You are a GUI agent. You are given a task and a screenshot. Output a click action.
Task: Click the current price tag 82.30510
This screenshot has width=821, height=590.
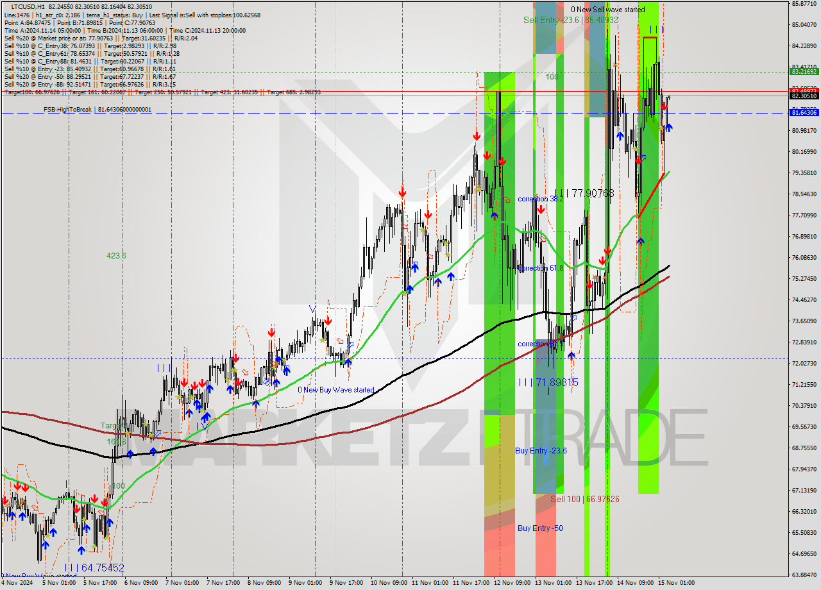click(x=804, y=96)
